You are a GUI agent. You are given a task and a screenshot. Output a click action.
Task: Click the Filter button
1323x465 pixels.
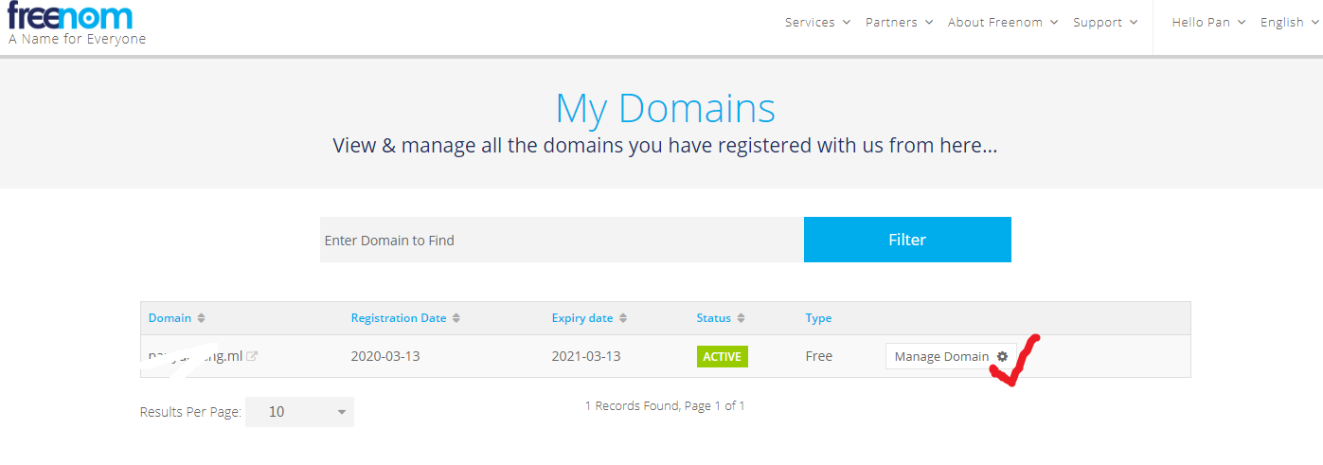click(x=907, y=240)
